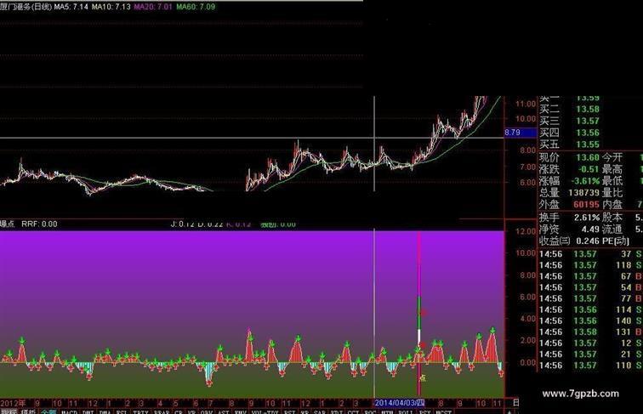Click the 买五 13.55 bid row
This screenshot has width=643, height=414.
570,145
